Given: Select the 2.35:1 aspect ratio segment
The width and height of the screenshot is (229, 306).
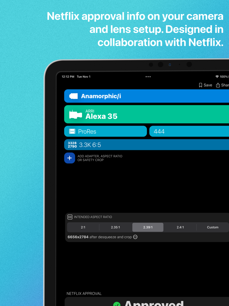Looking at the screenshot, I should pos(115,227).
